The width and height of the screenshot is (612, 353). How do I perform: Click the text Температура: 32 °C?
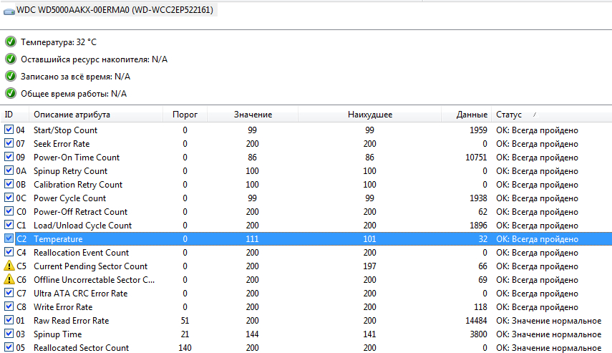tap(59, 42)
